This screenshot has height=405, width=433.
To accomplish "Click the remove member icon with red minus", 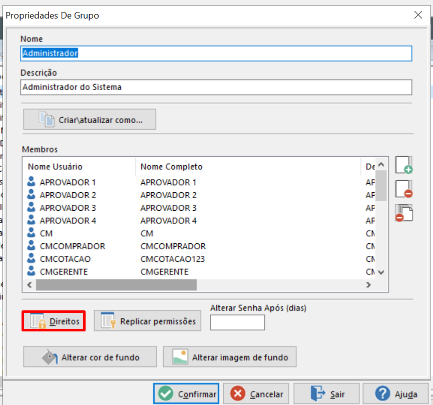I will pyautogui.click(x=404, y=189).
